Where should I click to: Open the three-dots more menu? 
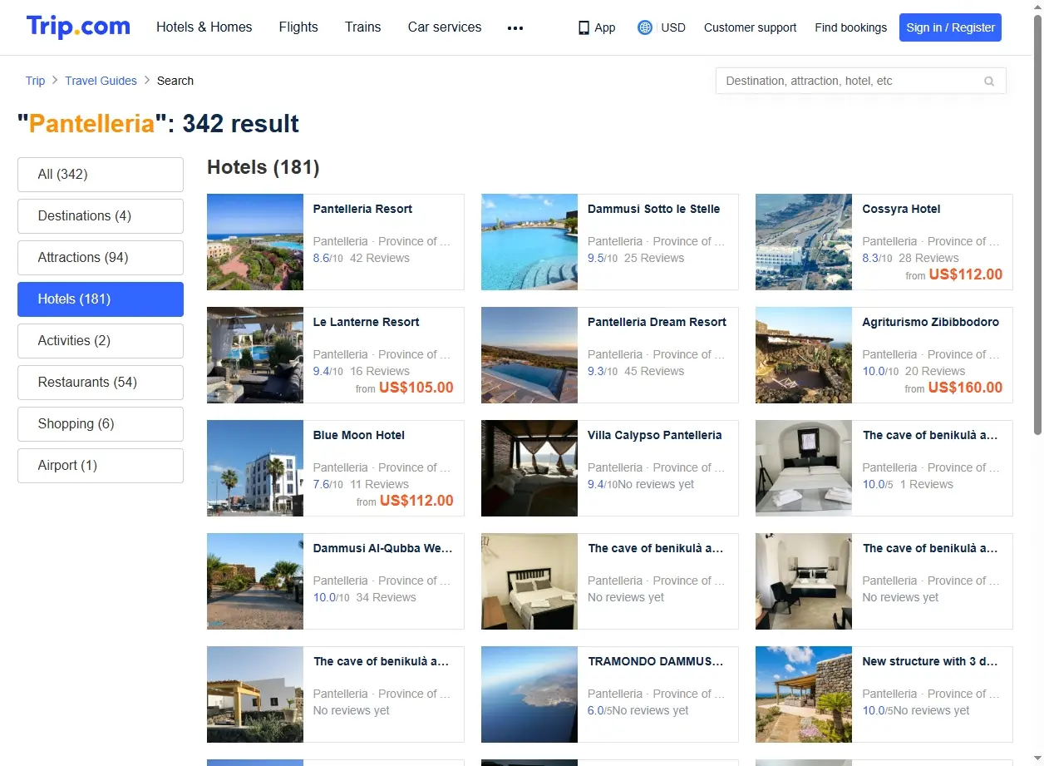[515, 27]
